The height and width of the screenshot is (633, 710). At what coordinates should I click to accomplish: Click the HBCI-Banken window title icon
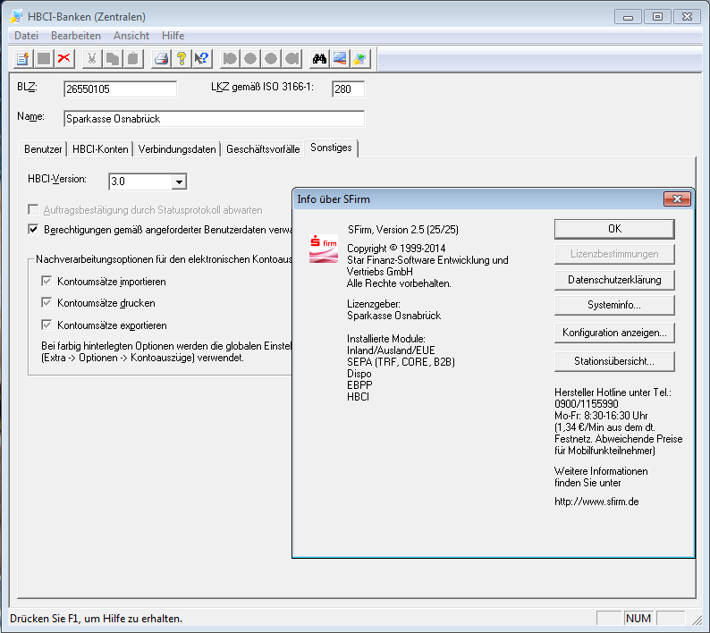[x=16, y=17]
